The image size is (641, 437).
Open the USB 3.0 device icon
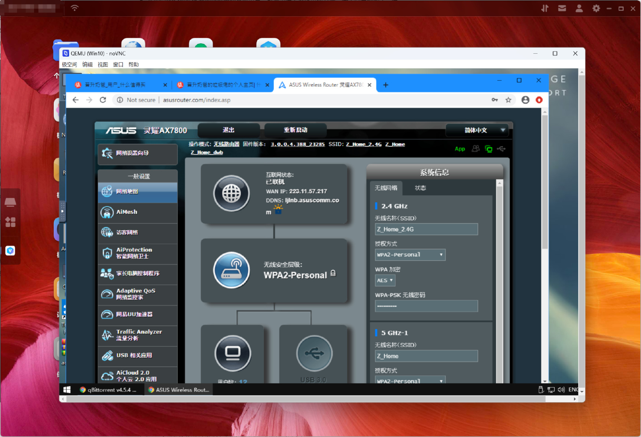[314, 353]
